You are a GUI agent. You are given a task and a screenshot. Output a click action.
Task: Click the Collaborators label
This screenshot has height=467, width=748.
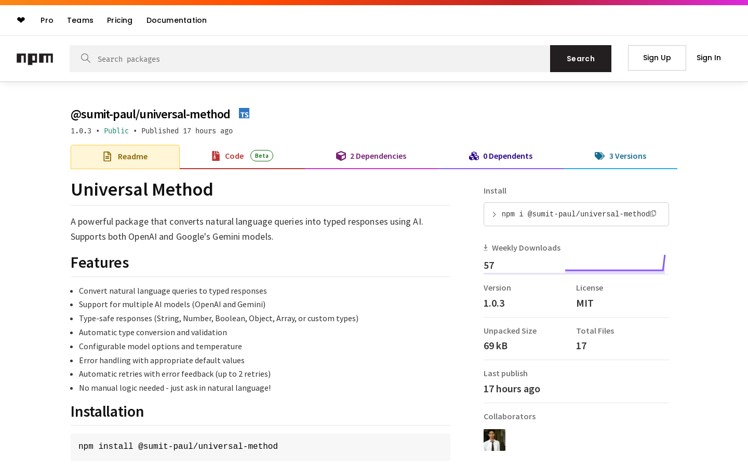tap(510, 417)
